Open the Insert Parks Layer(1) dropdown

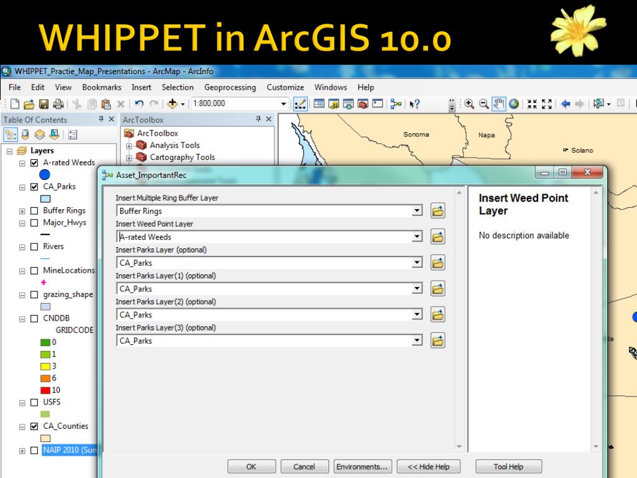pyautogui.click(x=417, y=289)
